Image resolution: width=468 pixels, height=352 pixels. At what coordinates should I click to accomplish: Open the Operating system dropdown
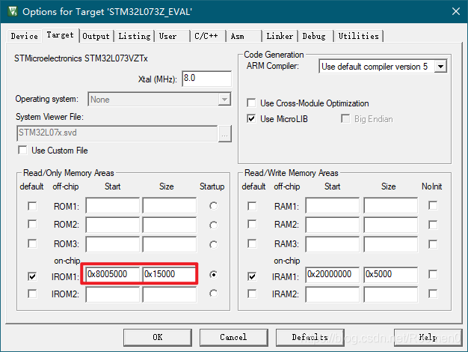point(224,100)
